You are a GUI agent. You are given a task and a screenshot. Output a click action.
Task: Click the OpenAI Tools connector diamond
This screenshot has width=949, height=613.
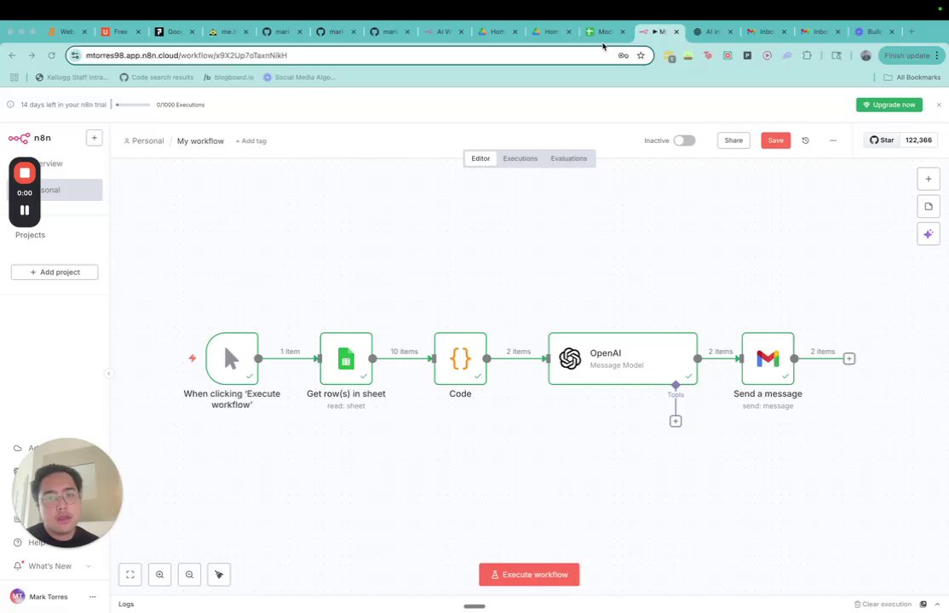point(676,385)
